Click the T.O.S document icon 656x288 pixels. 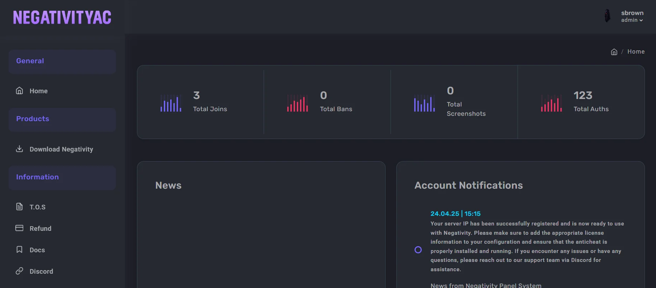(x=20, y=207)
